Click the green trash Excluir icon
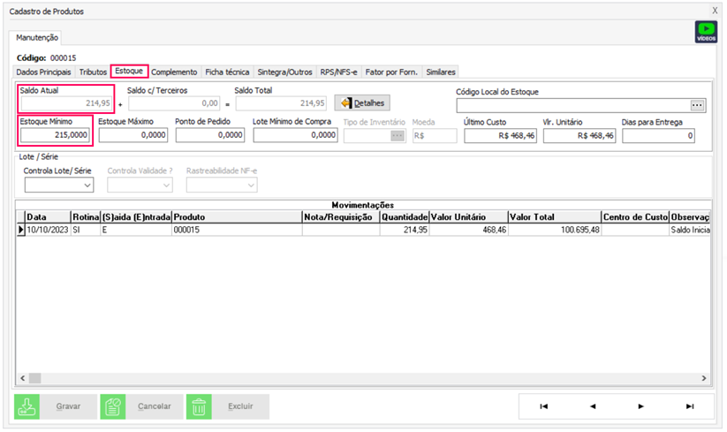This screenshot has width=727, height=432. point(200,406)
